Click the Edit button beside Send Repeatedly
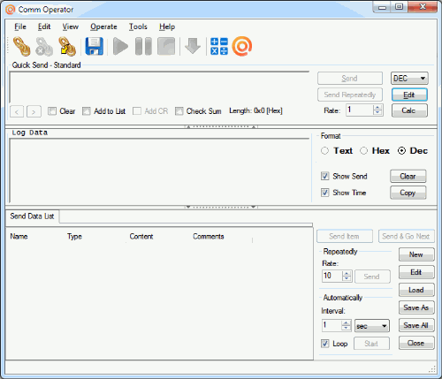442x379 pixels. [x=409, y=95]
